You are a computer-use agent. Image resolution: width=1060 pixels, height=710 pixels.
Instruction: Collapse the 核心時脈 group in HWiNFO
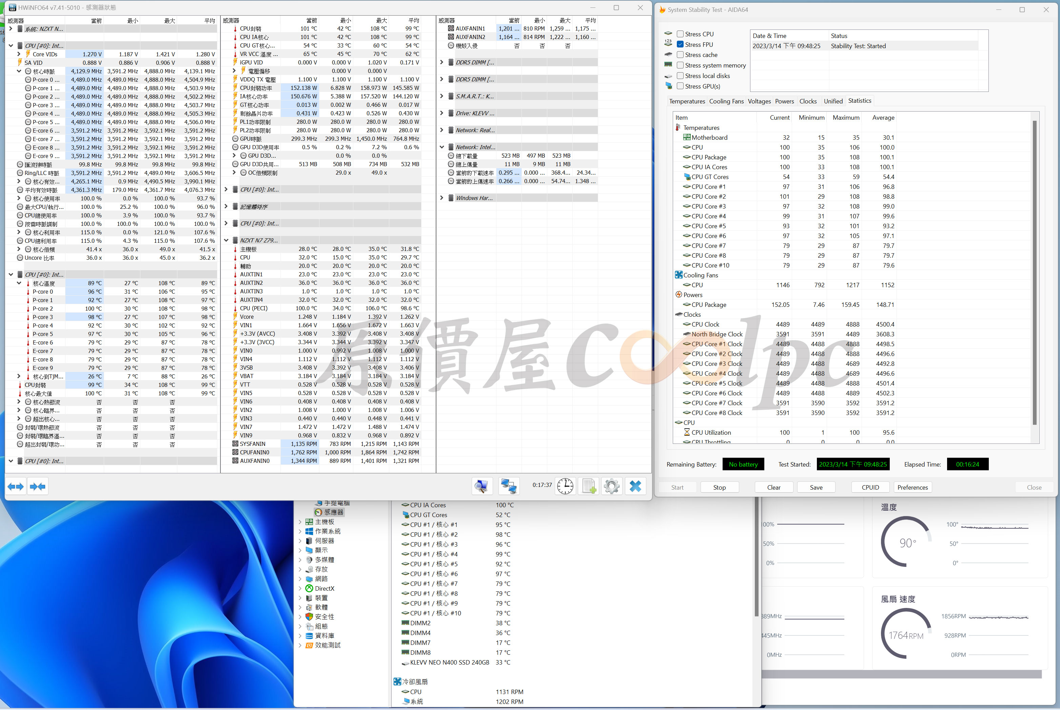tap(19, 71)
